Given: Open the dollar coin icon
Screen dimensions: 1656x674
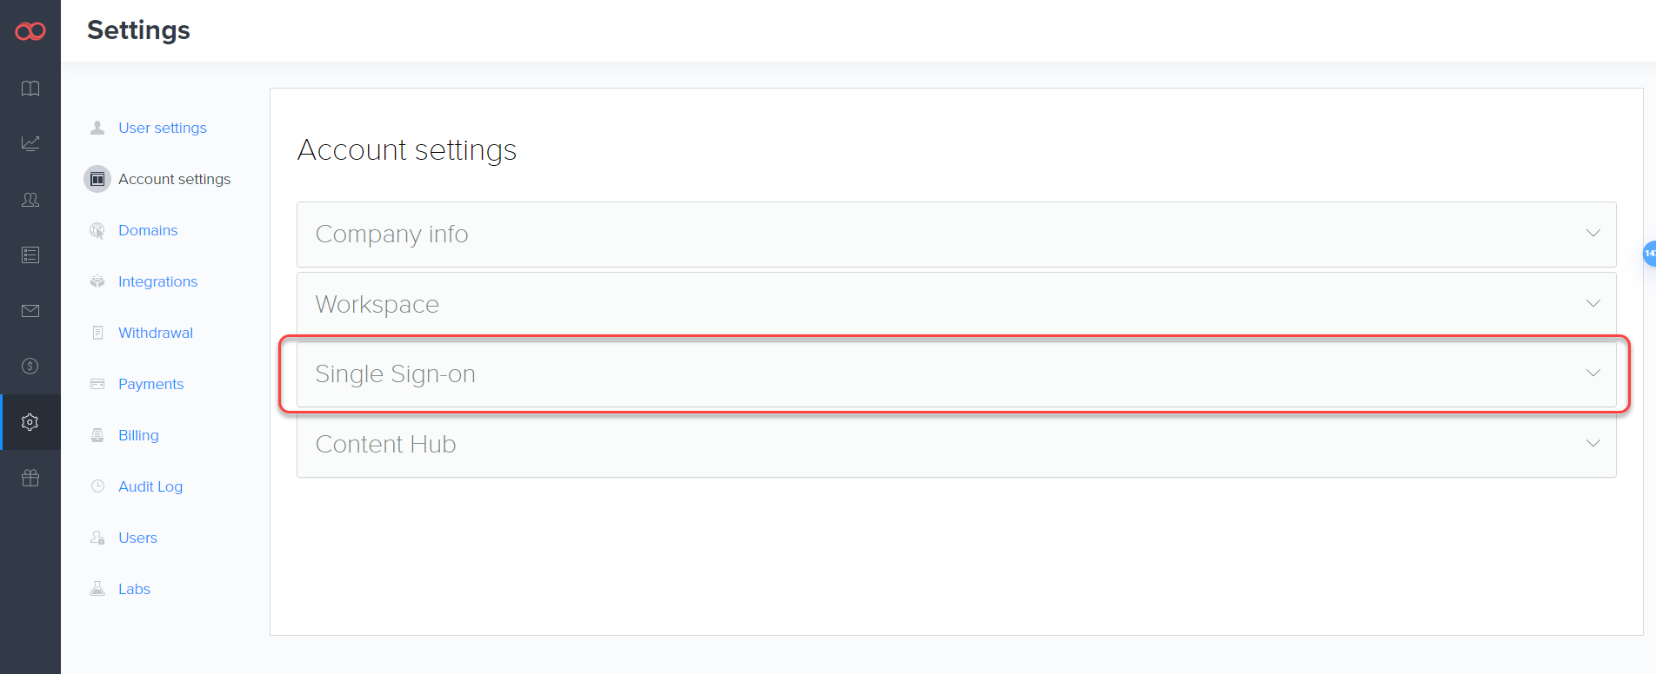Looking at the screenshot, I should (x=30, y=367).
